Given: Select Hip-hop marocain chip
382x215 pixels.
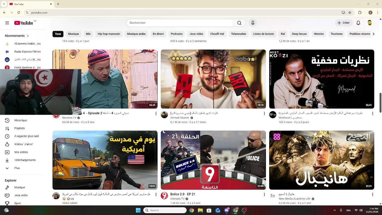Looking at the screenshot, I should [x=109, y=34].
